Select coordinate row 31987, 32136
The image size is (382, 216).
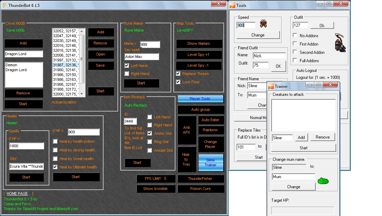66,65
